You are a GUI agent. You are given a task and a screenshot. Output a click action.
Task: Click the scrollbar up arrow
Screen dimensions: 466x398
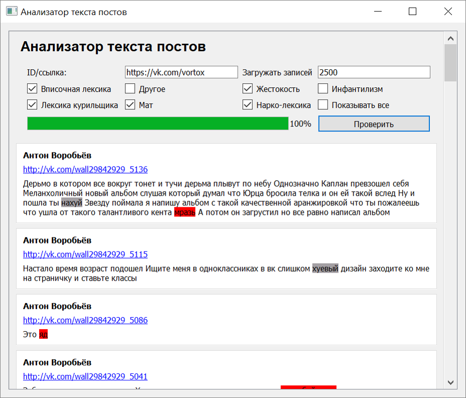point(450,38)
